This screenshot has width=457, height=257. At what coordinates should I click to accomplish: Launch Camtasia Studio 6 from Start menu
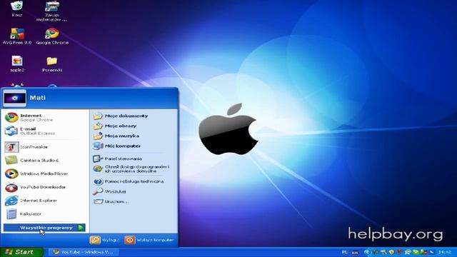(45, 160)
